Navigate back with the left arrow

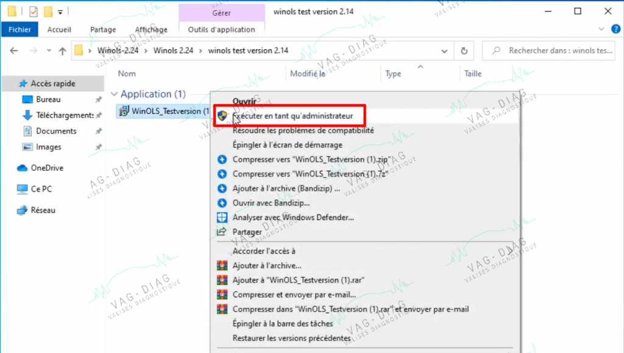click(x=14, y=51)
